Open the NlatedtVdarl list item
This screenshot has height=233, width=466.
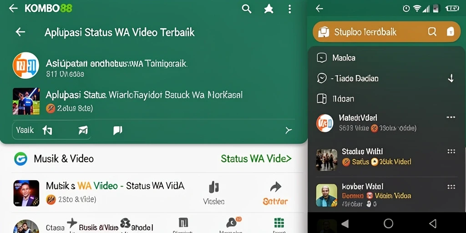tap(386, 123)
